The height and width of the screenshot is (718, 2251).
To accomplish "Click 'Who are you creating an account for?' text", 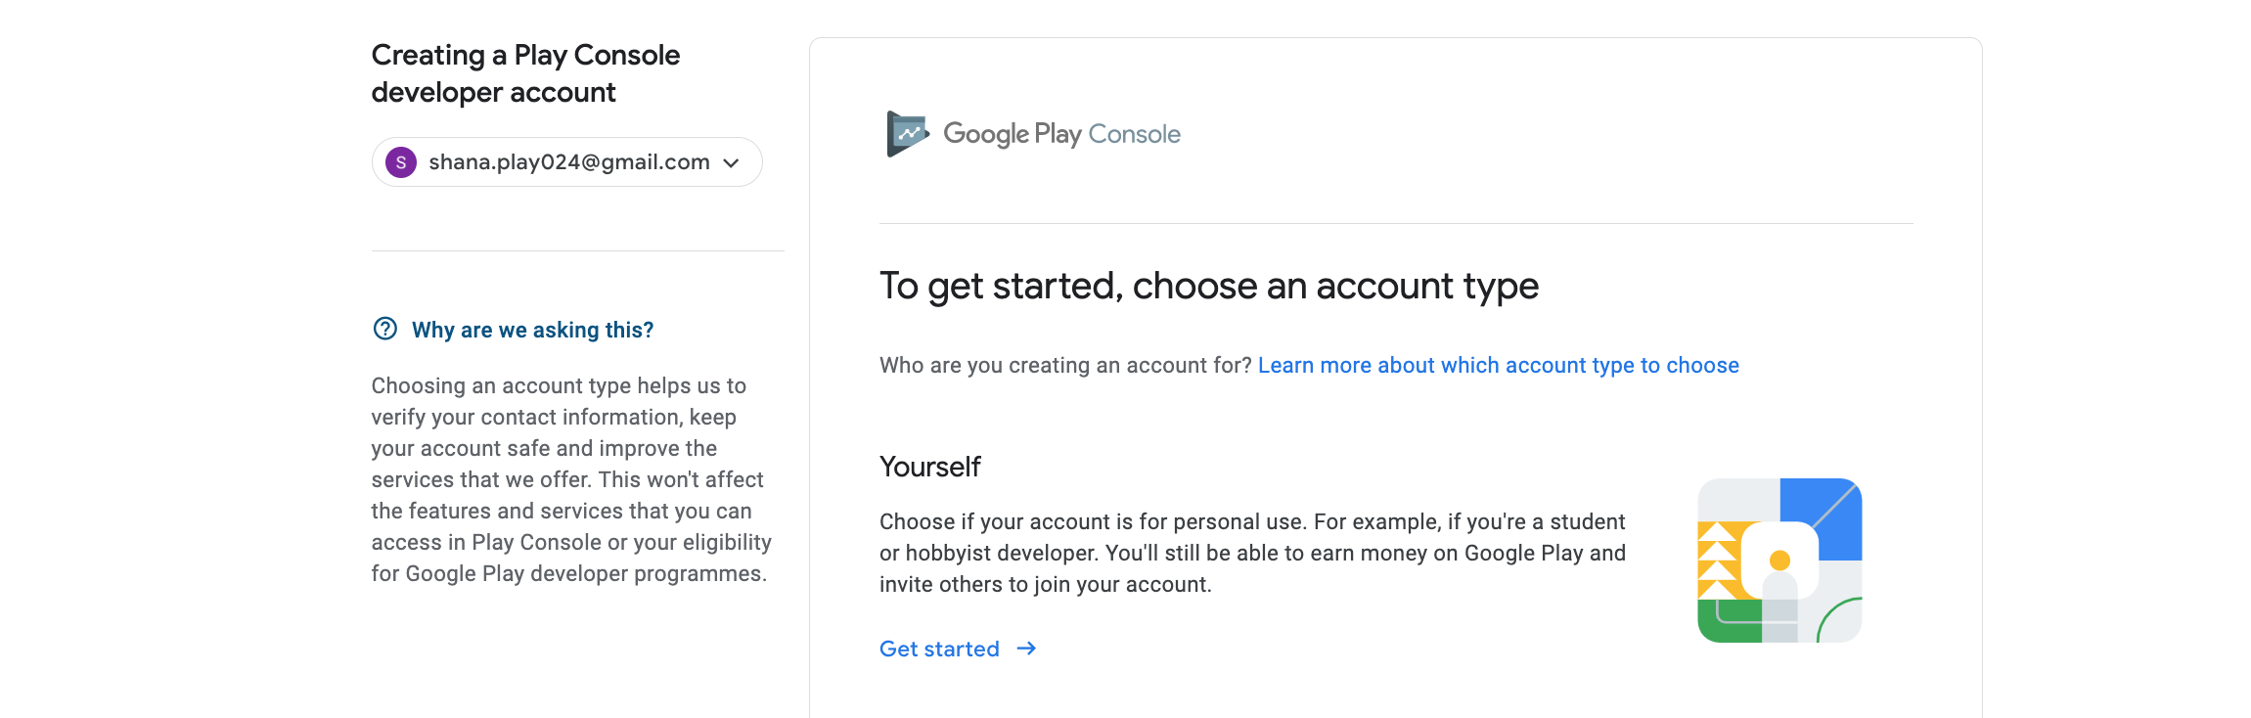I will click(x=1064, y=366).
